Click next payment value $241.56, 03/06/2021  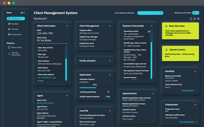pos(133,73)
